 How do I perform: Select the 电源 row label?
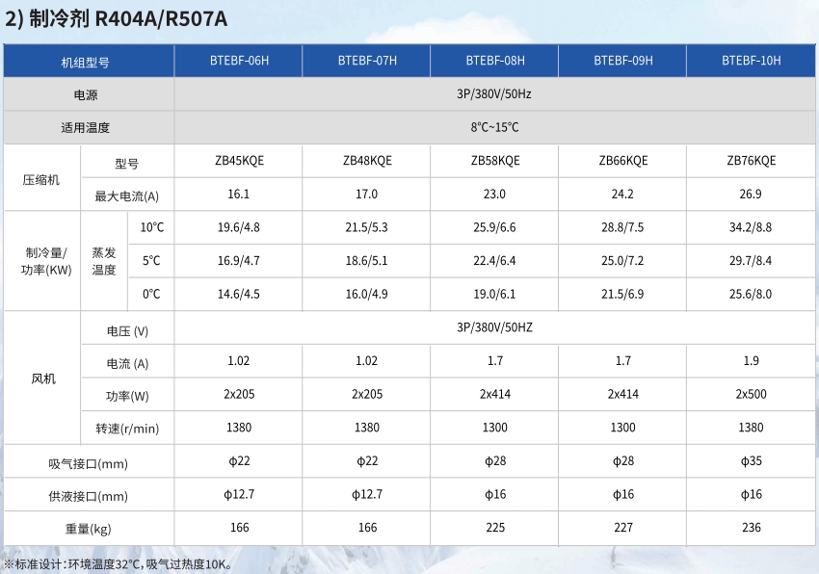[87, 95]
